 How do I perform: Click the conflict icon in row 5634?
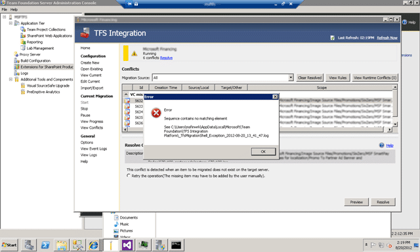point(127,112)
